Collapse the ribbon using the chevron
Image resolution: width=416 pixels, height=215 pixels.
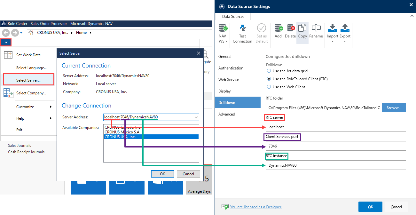[412, 16]
